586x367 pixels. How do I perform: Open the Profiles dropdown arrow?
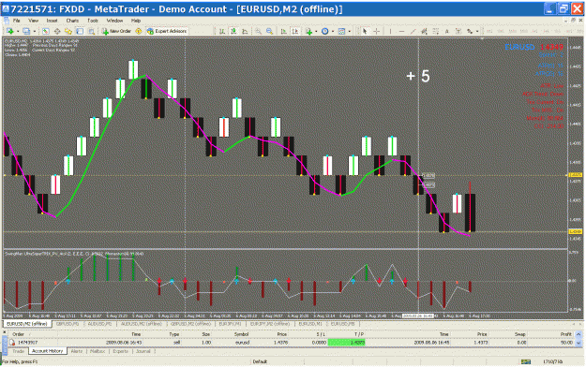tap(34, 31)
